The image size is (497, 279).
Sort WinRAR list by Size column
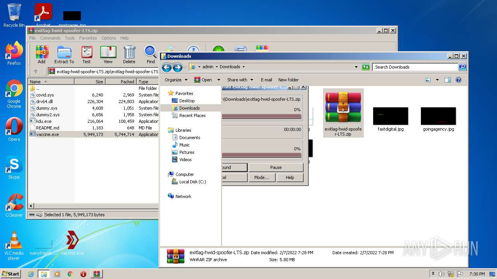(x=90, y=82)
